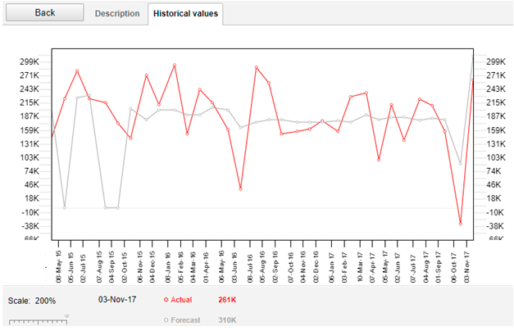
Task: Select the lowest Actual point at 06-Oct-17
Action: (461, 224)
